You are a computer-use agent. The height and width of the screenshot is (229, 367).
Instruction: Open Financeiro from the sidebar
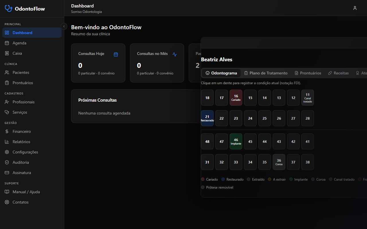pos(32,131)
